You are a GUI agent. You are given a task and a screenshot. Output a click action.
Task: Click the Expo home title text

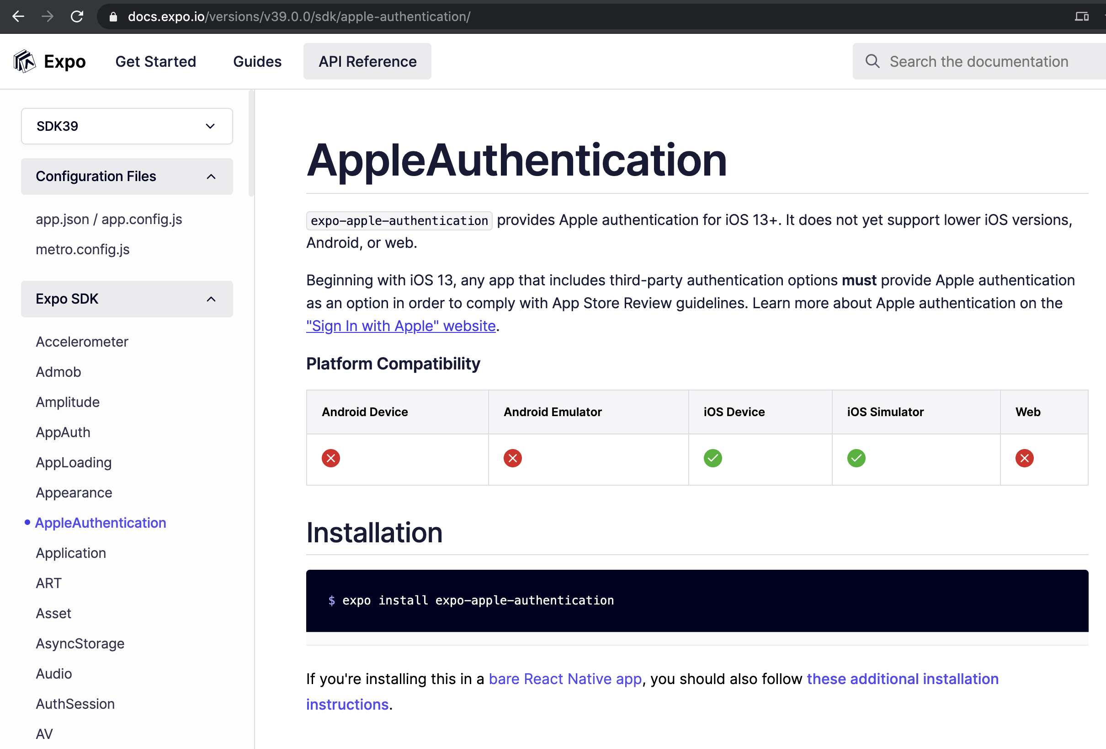tap(65, 61)
